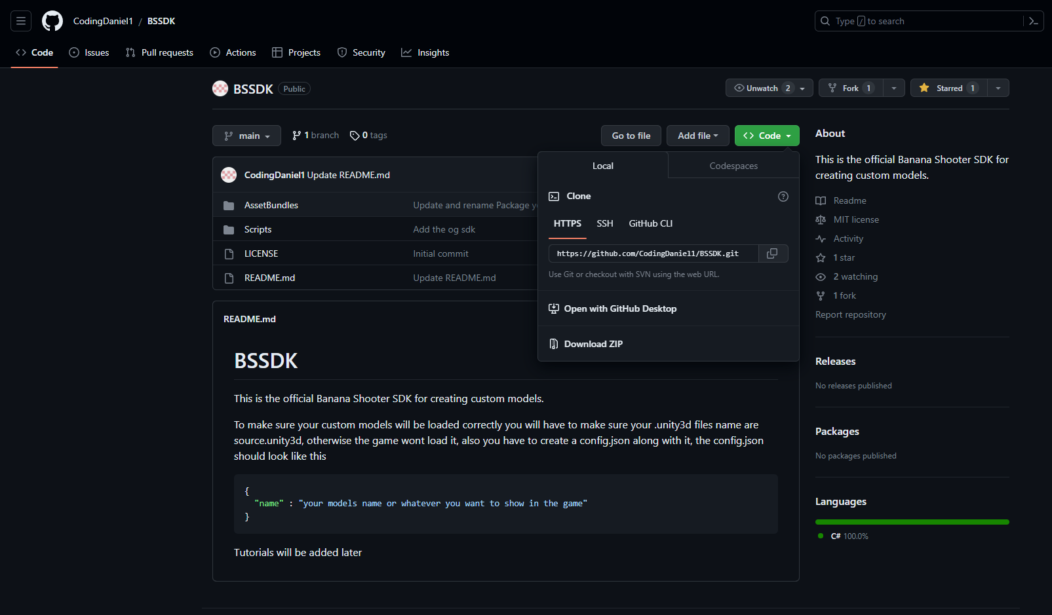
Task: Open the CodingDaniel1 owner link in header
Action: click(103, 21)
